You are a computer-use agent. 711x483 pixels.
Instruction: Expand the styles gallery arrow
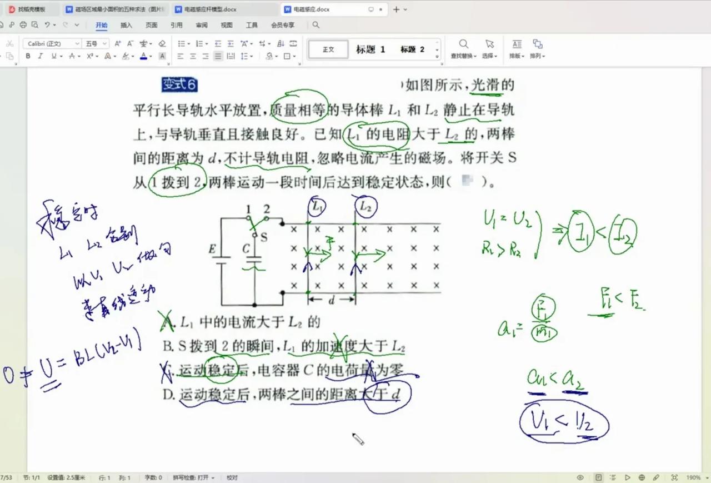(437, 57)
